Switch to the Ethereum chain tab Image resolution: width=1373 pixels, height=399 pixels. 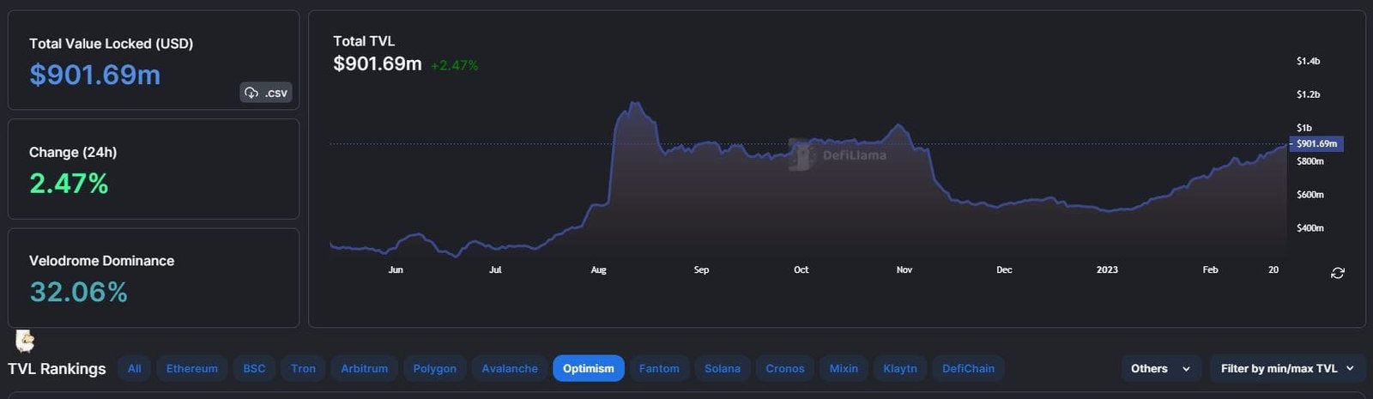coord(192,368)
